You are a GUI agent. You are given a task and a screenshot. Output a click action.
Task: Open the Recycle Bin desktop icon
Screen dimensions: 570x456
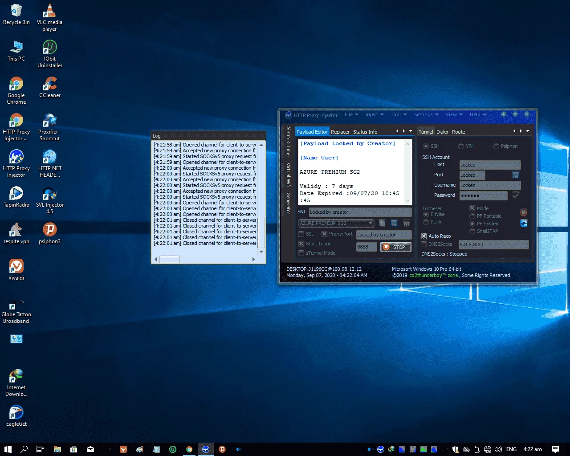pyautogui.click(x=16, y=14)
